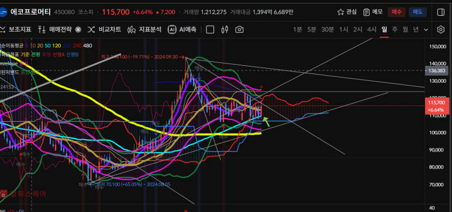This screenshot has width=452, height=212.
Task: Open the 비교차트 comparison chart tool
Action: [x=104, y=29]
